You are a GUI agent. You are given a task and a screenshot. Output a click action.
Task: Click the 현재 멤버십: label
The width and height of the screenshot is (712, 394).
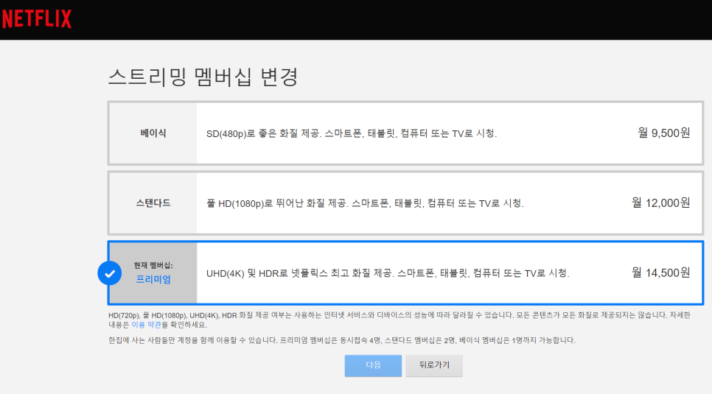click(x=153, y=265)
